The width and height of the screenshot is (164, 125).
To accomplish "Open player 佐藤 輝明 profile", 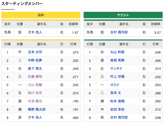I will (35, 77).
